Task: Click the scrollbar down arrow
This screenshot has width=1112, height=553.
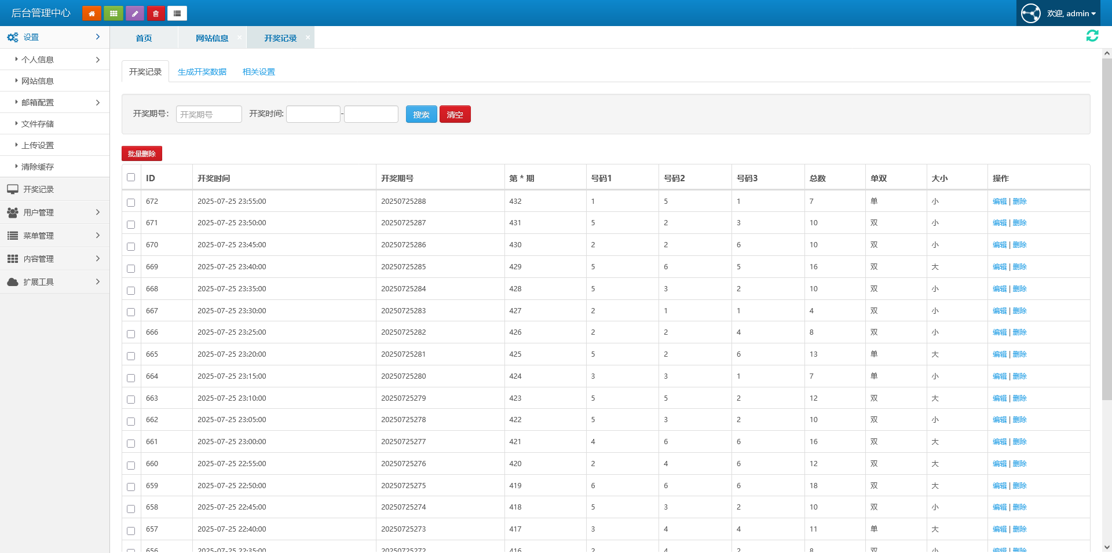Action: [1107, 547]
